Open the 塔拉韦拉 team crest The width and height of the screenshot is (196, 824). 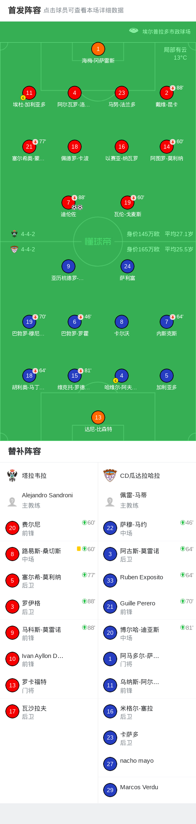point(12,475)
